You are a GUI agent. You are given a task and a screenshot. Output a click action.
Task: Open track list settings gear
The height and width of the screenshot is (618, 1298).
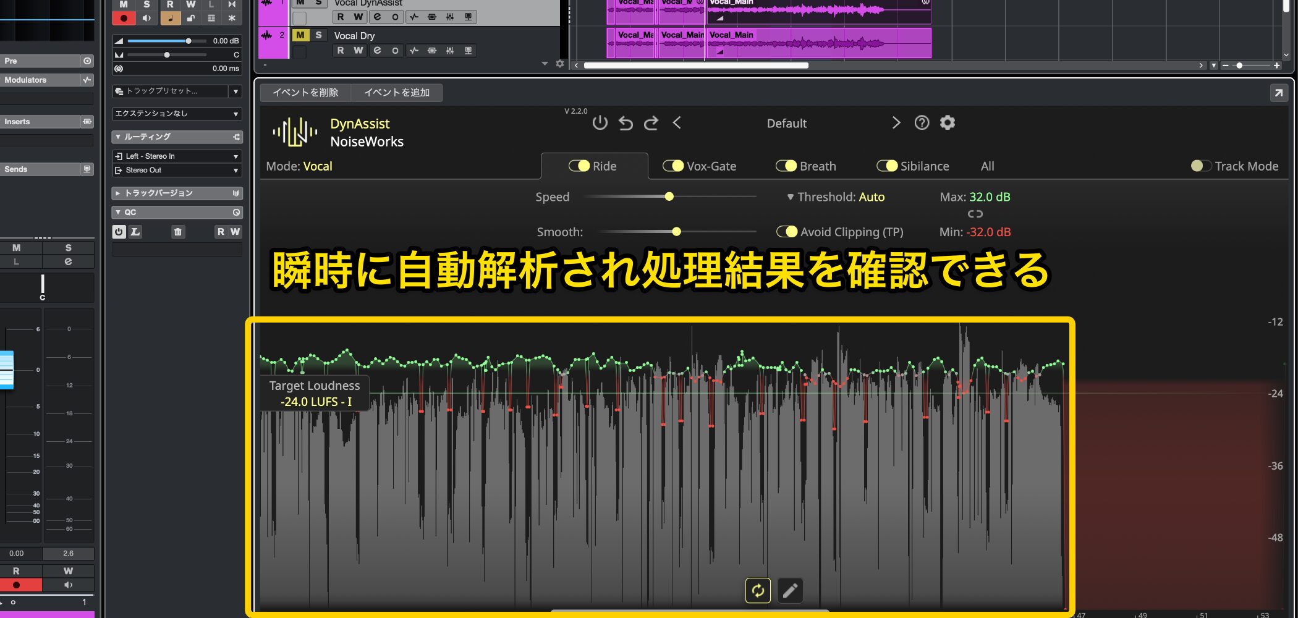pos(560,64)
